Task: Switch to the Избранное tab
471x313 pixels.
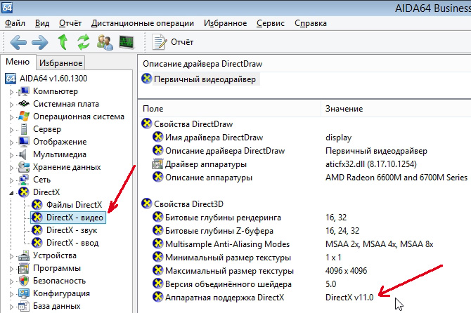Action: [x=60, y=63]
